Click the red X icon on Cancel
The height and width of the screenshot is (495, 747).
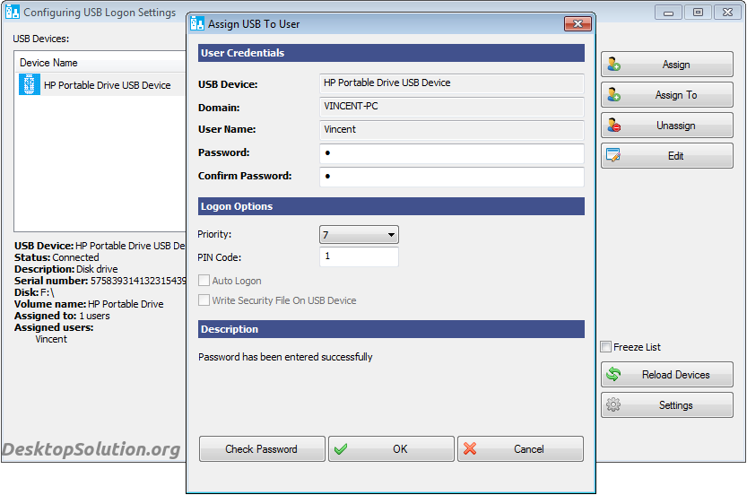tap(470, 448)
